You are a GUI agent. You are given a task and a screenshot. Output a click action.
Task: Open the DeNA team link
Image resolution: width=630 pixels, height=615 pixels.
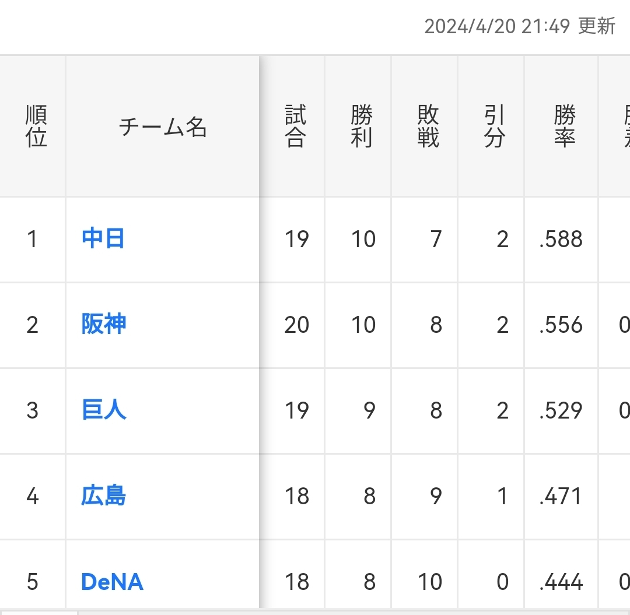click(112, 582)
